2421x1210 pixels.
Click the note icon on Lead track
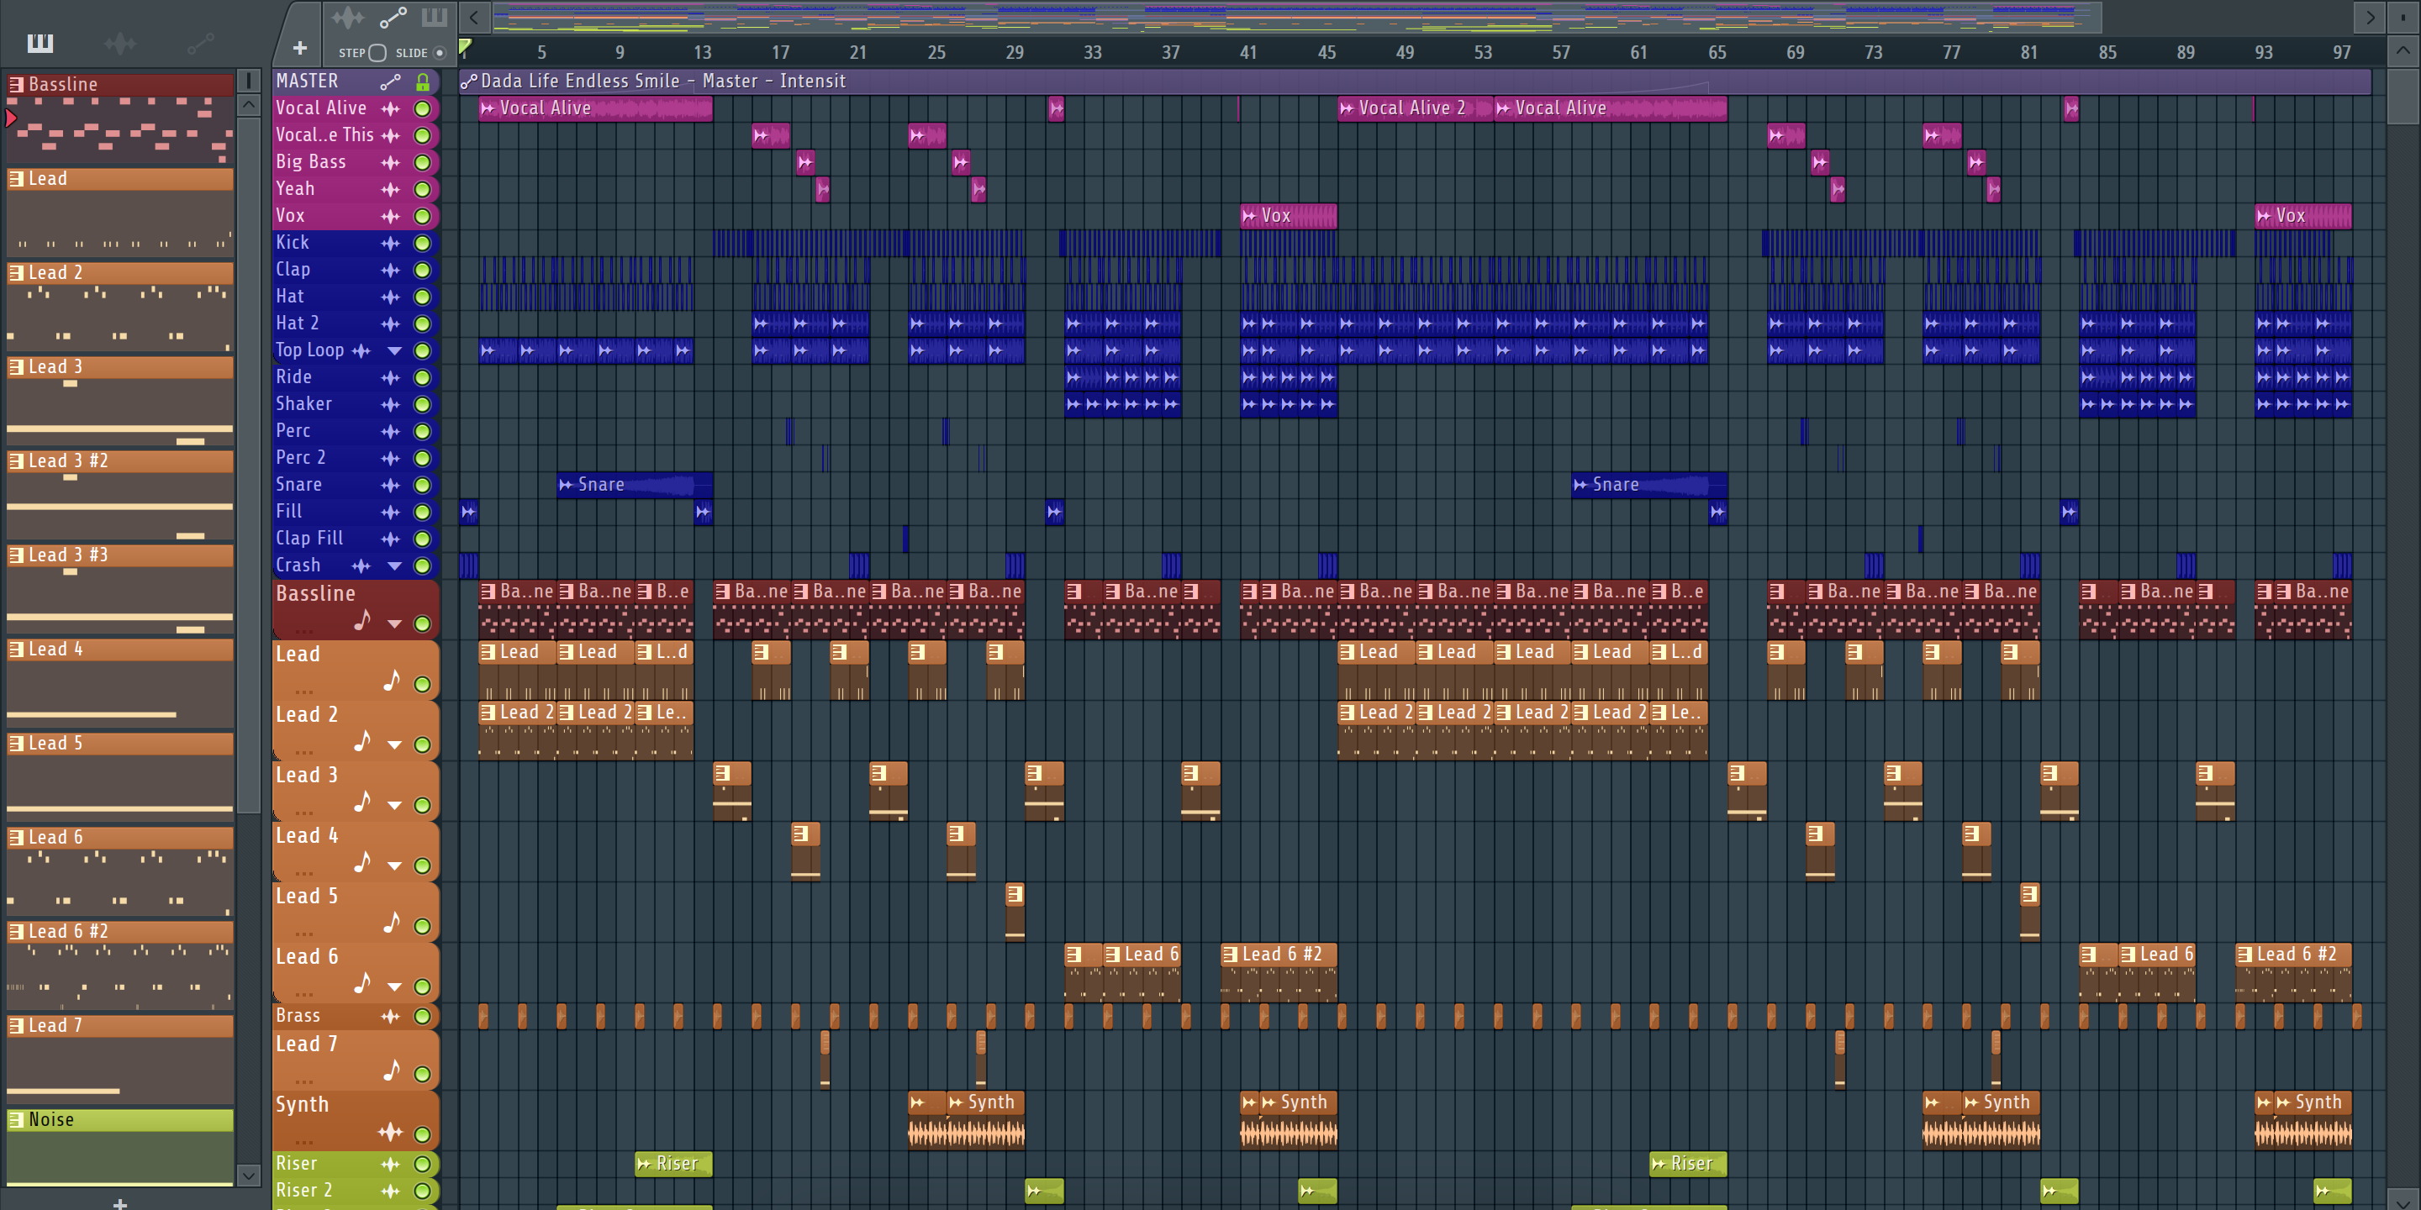pyautogui.click(x=392, y=680)
